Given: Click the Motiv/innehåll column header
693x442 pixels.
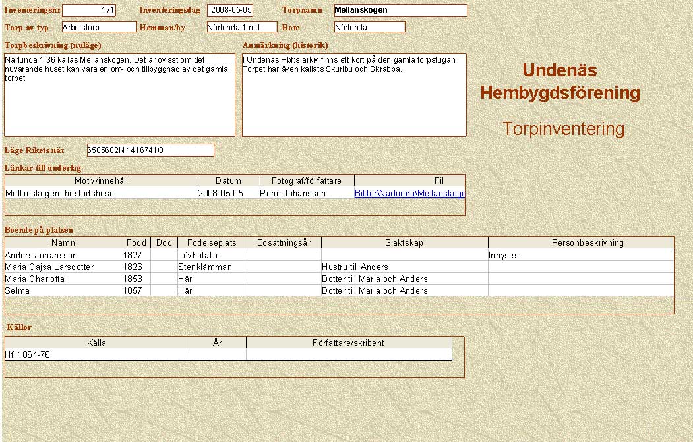Looking at the screenshot, I should click(101, 180).
